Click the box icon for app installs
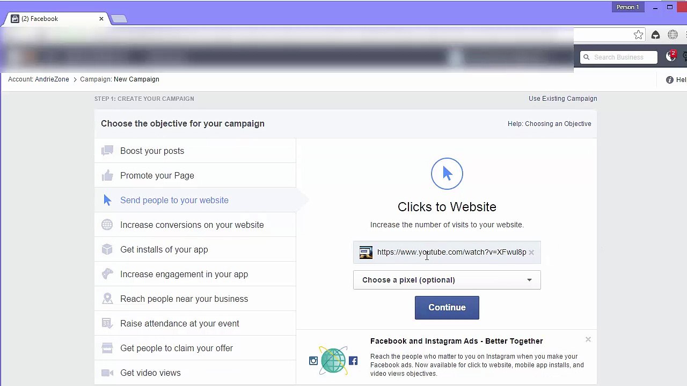The height and width of the screenshot is (386, 687). (107, 249)
